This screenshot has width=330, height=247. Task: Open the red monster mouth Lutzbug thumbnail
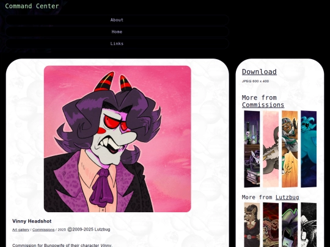click(x=271, y=224)
